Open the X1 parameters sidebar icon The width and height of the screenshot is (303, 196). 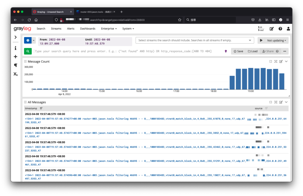15,74
